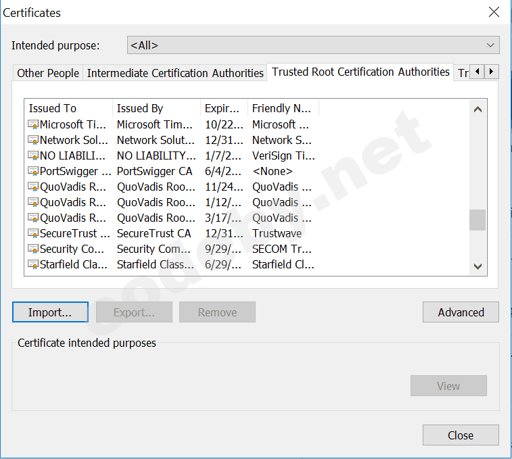Click the Import... button
512x459 pixels.
point(50,312)
